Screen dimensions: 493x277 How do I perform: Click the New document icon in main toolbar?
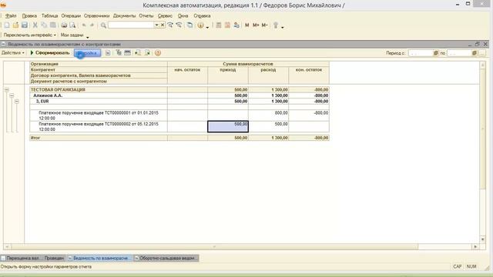tap(7, 25)
